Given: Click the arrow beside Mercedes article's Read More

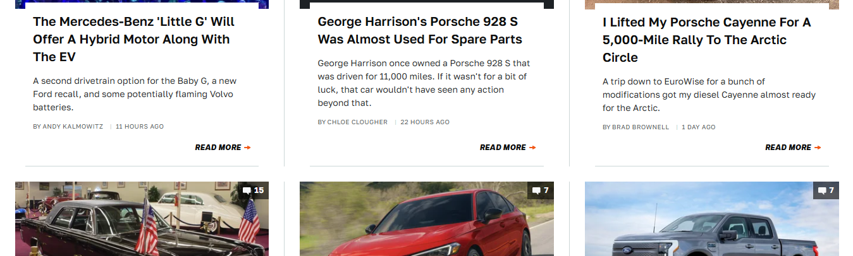Looking at the screenshot, I should 247,148.
